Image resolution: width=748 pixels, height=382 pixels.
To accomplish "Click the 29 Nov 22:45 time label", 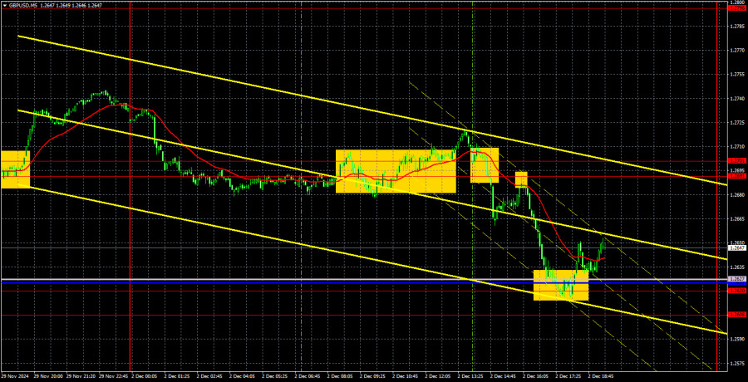I will click(114, 376).
